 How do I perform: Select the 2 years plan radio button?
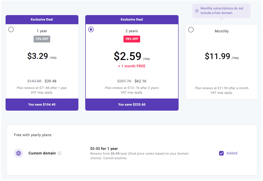point(91,30)
